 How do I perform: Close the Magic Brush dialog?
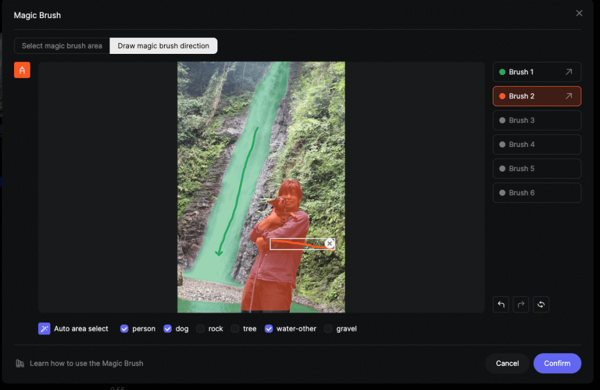point(579,13)
